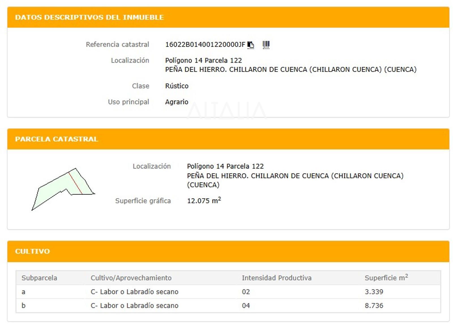
Task: Click intensidad productiva value 04
Action: click(x=246, y=306)
